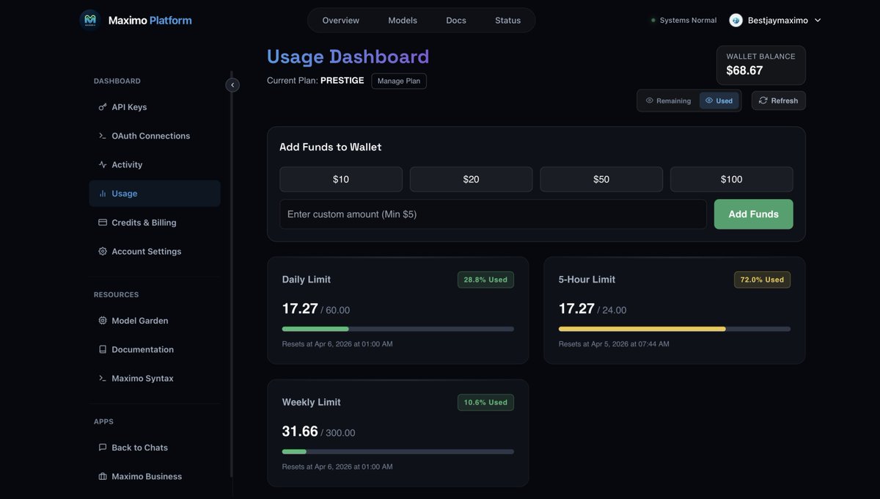The width and height of the screenshot is (880, 499).
Task: Click the Documentation book icon
Action: [x=103, y=349]
